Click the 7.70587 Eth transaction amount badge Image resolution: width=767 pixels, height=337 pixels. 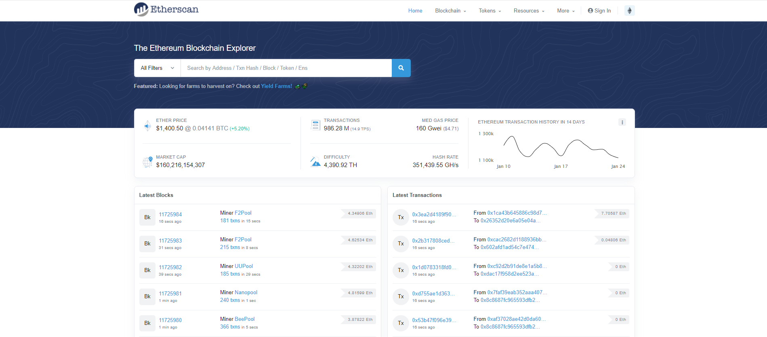coord(612,214)
